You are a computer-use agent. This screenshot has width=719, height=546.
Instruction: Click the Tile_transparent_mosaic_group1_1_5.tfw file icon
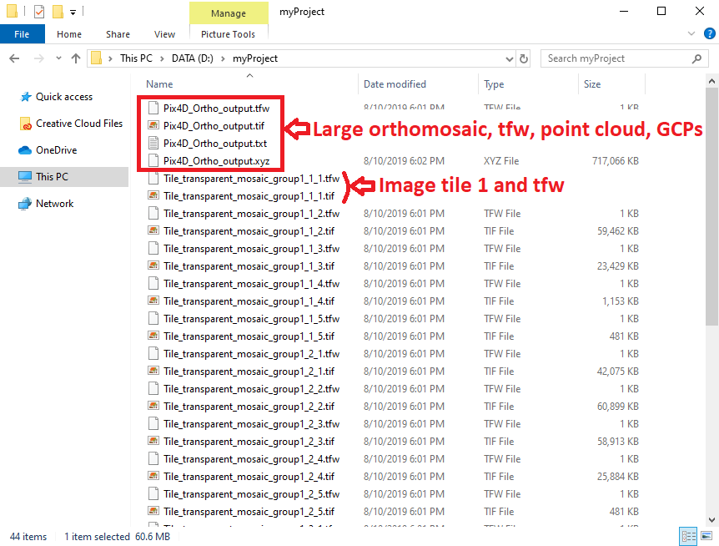pyautogui.click(x=153, y=318)
